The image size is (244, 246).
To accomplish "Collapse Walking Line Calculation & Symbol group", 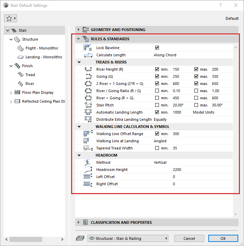I will pos(79,127).
